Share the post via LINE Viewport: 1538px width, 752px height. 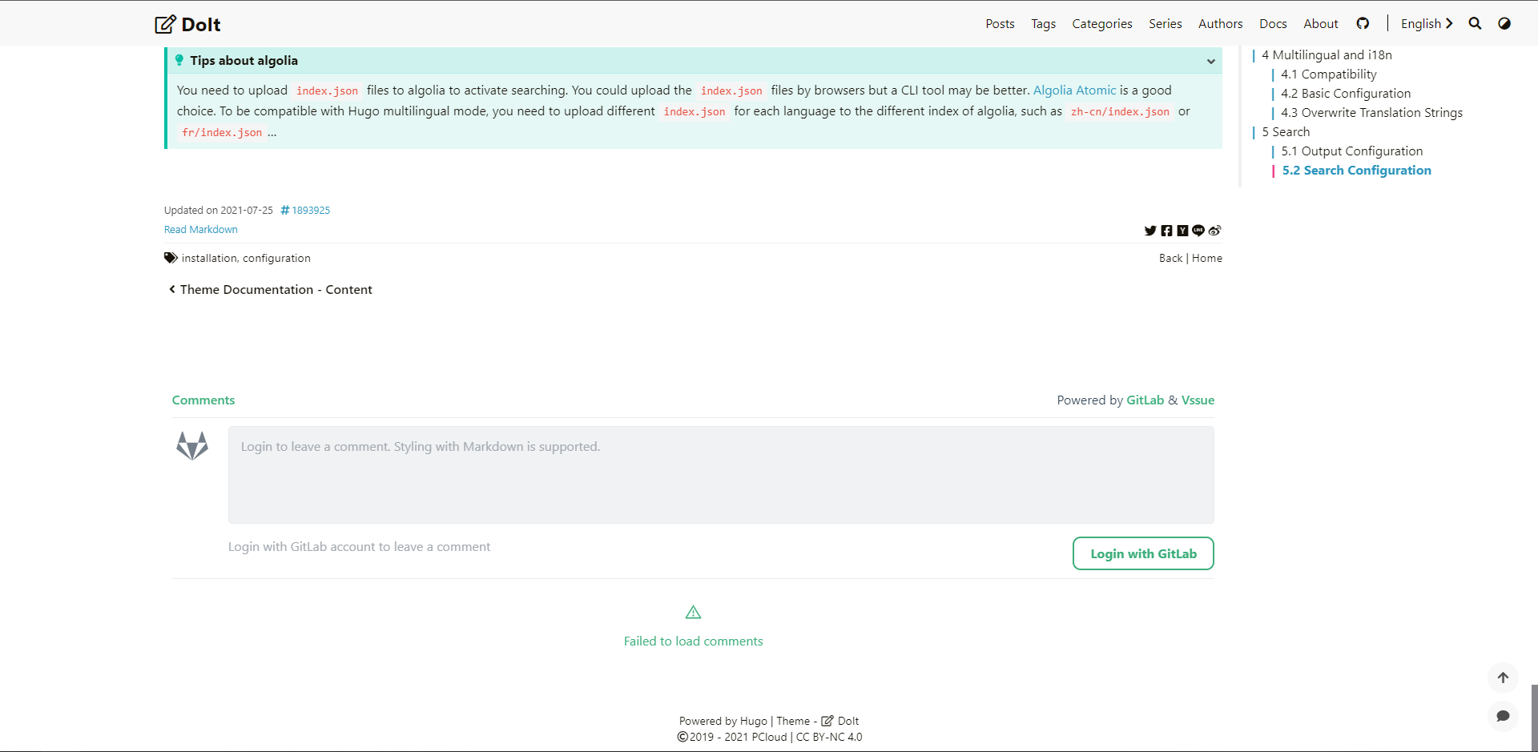[x=1198, y=231]
